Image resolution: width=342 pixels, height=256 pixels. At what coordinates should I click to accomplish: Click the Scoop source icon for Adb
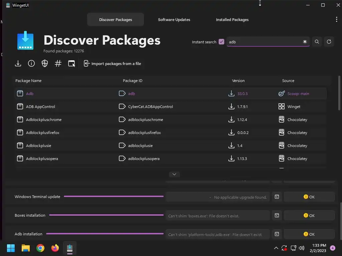pyautogui.click(x=282, y=93)
